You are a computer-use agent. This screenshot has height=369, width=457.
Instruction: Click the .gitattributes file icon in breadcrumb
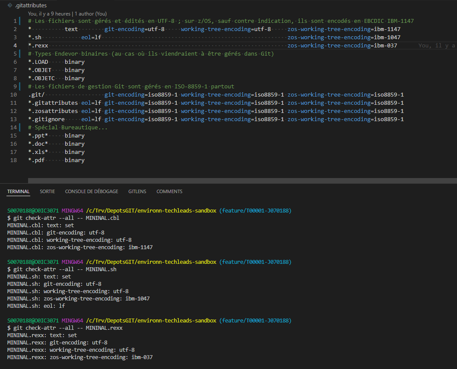[10, 5]
